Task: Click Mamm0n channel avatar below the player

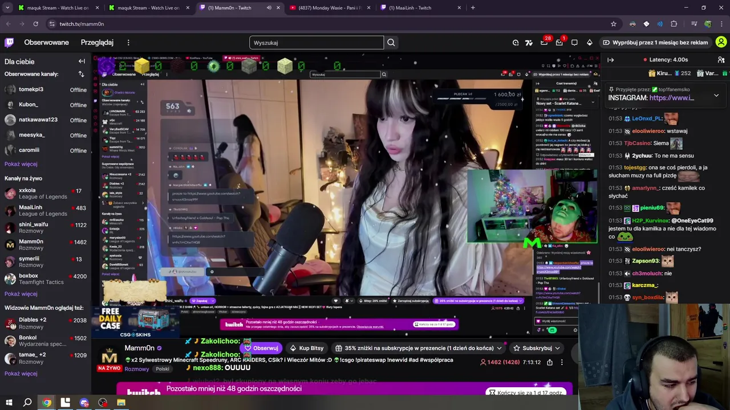Action: pos(109,356)
